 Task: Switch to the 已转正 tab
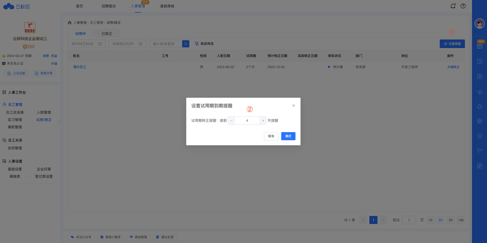[x=107, y=33]
